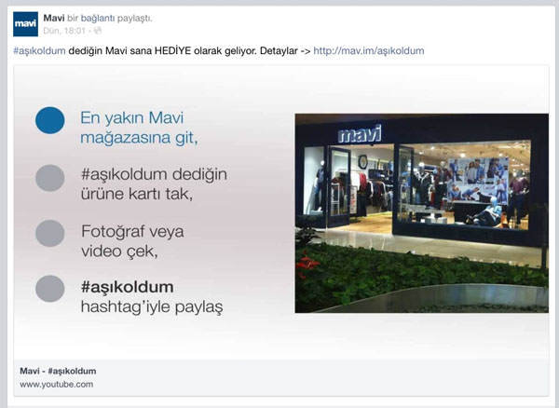Click the blue circle beside "En yakın Mavi"
559x408 pixels.
click(49, 121)
